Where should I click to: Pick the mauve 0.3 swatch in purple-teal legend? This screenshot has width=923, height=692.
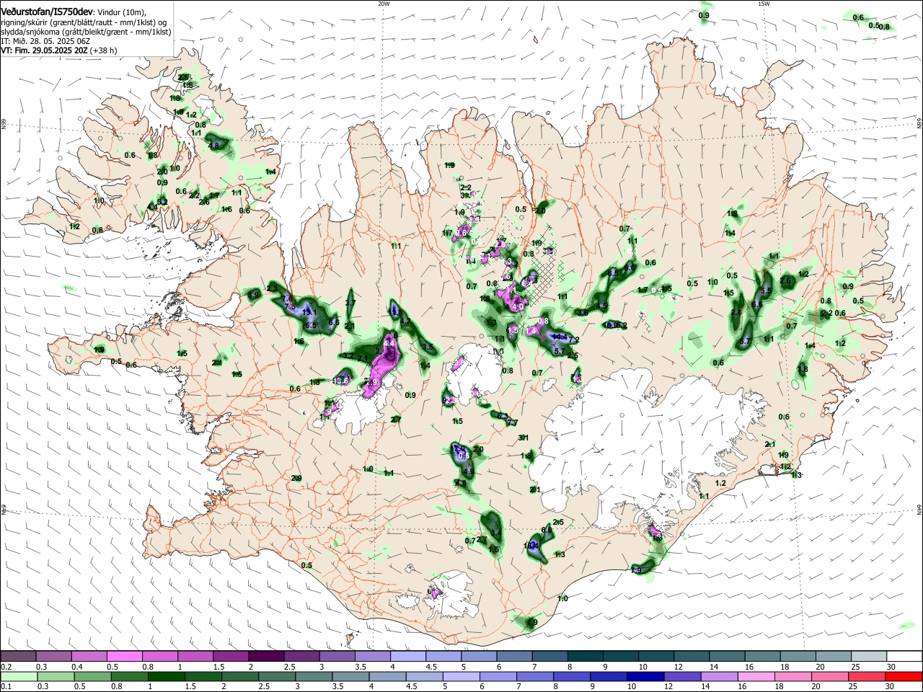(x=53, y=657)
